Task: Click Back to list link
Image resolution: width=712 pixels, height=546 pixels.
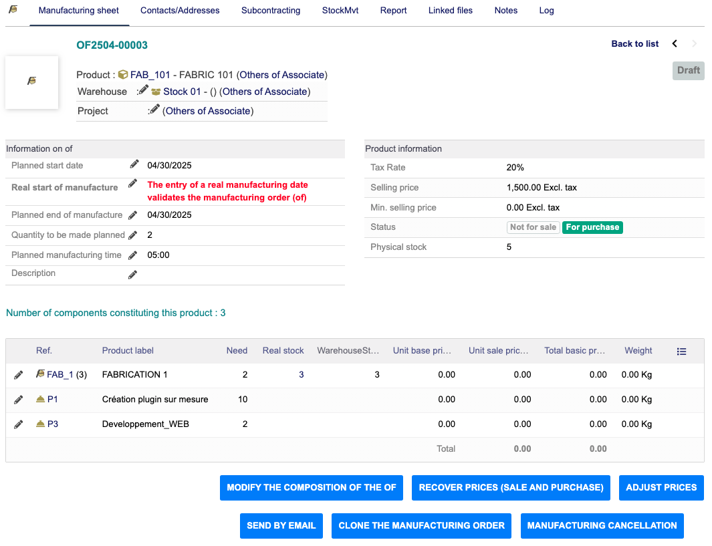Action: click(x=634, y=44)
